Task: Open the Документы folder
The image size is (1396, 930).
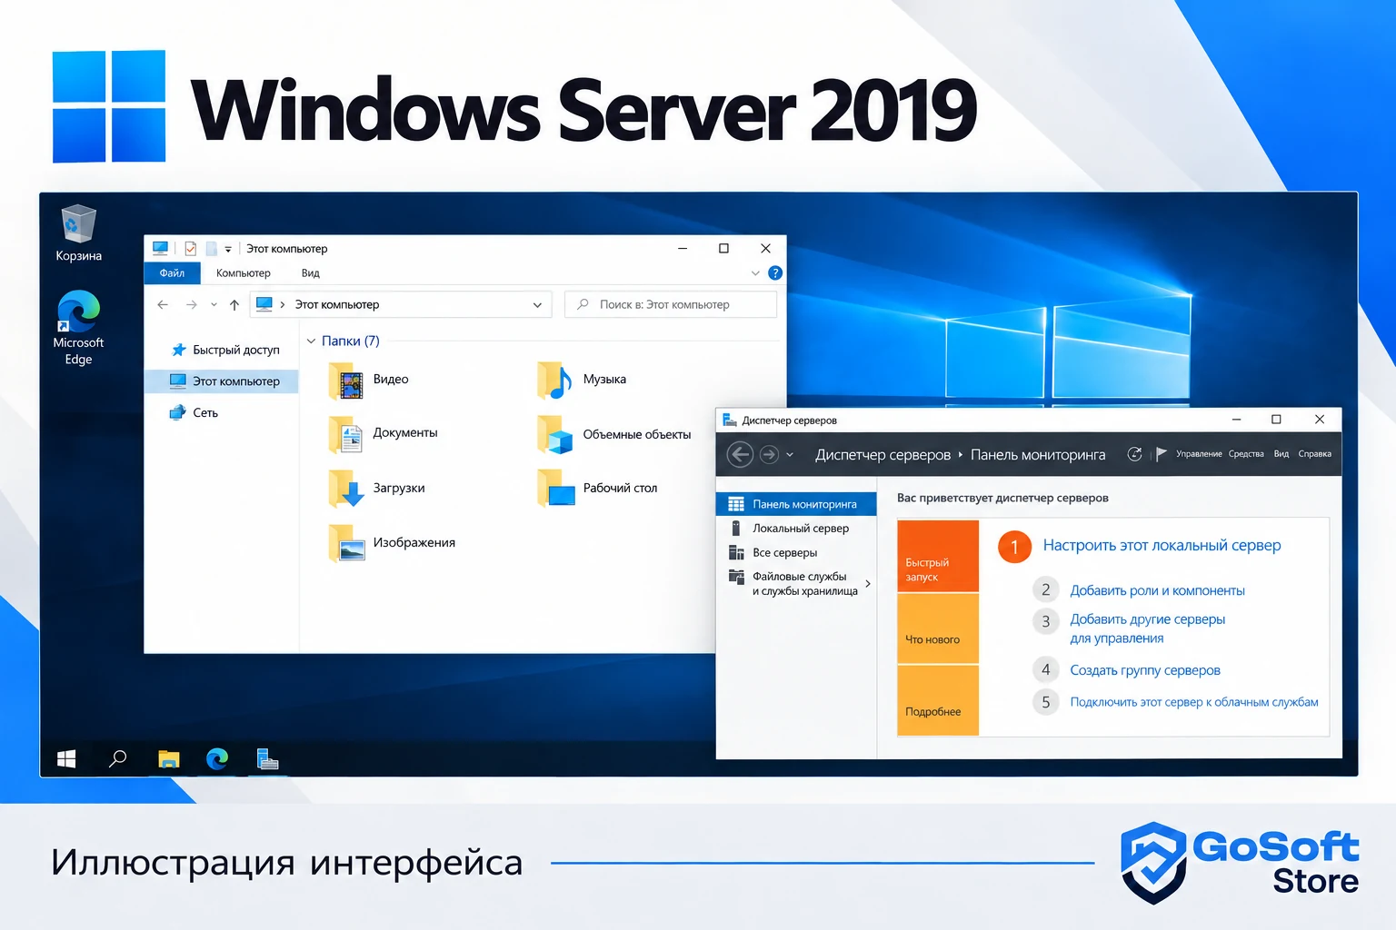Action: (x=383, y=433)
